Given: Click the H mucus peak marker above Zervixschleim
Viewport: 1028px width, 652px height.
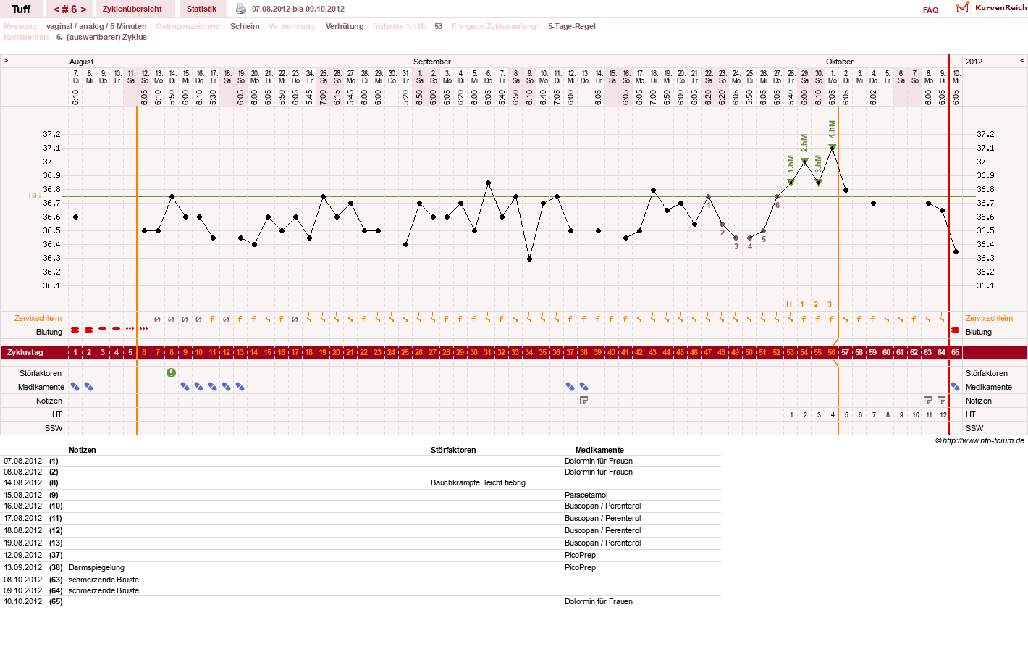Looking at the screenshot, I should click(x=789, y=304).
